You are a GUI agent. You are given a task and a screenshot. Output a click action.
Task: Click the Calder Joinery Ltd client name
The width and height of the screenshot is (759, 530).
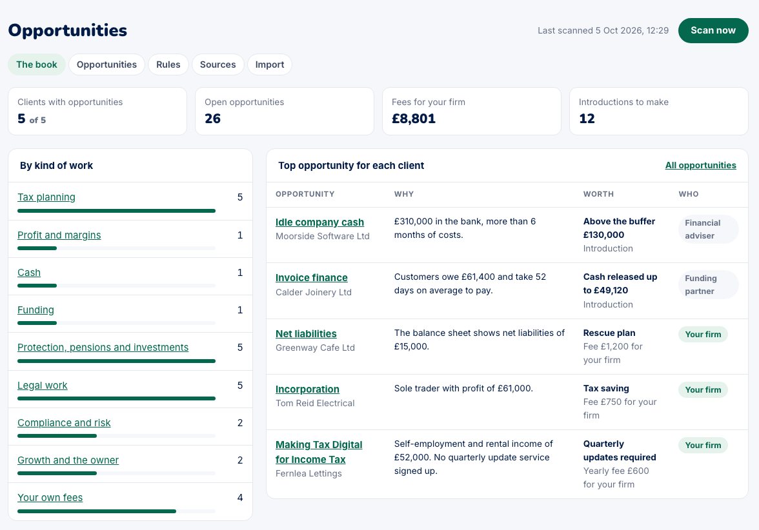pyautogui.click(x=314, y=292)
